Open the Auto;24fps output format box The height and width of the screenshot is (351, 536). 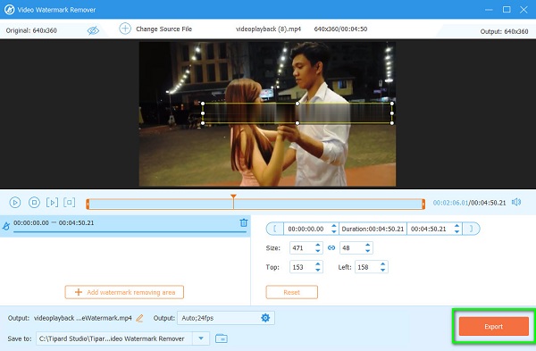[226, 318]
